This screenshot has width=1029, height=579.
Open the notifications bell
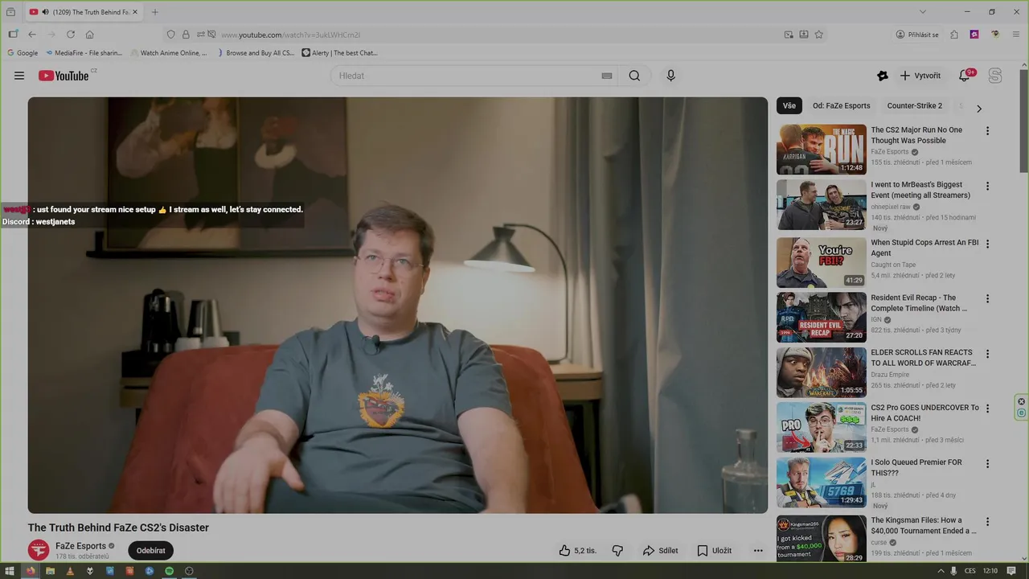(x=965, y=76)
